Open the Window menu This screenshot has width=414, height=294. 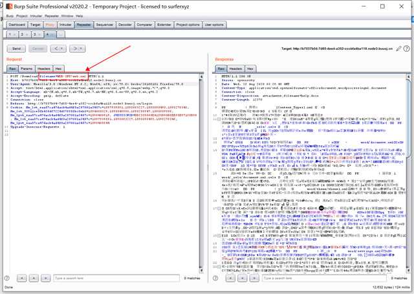67,16
